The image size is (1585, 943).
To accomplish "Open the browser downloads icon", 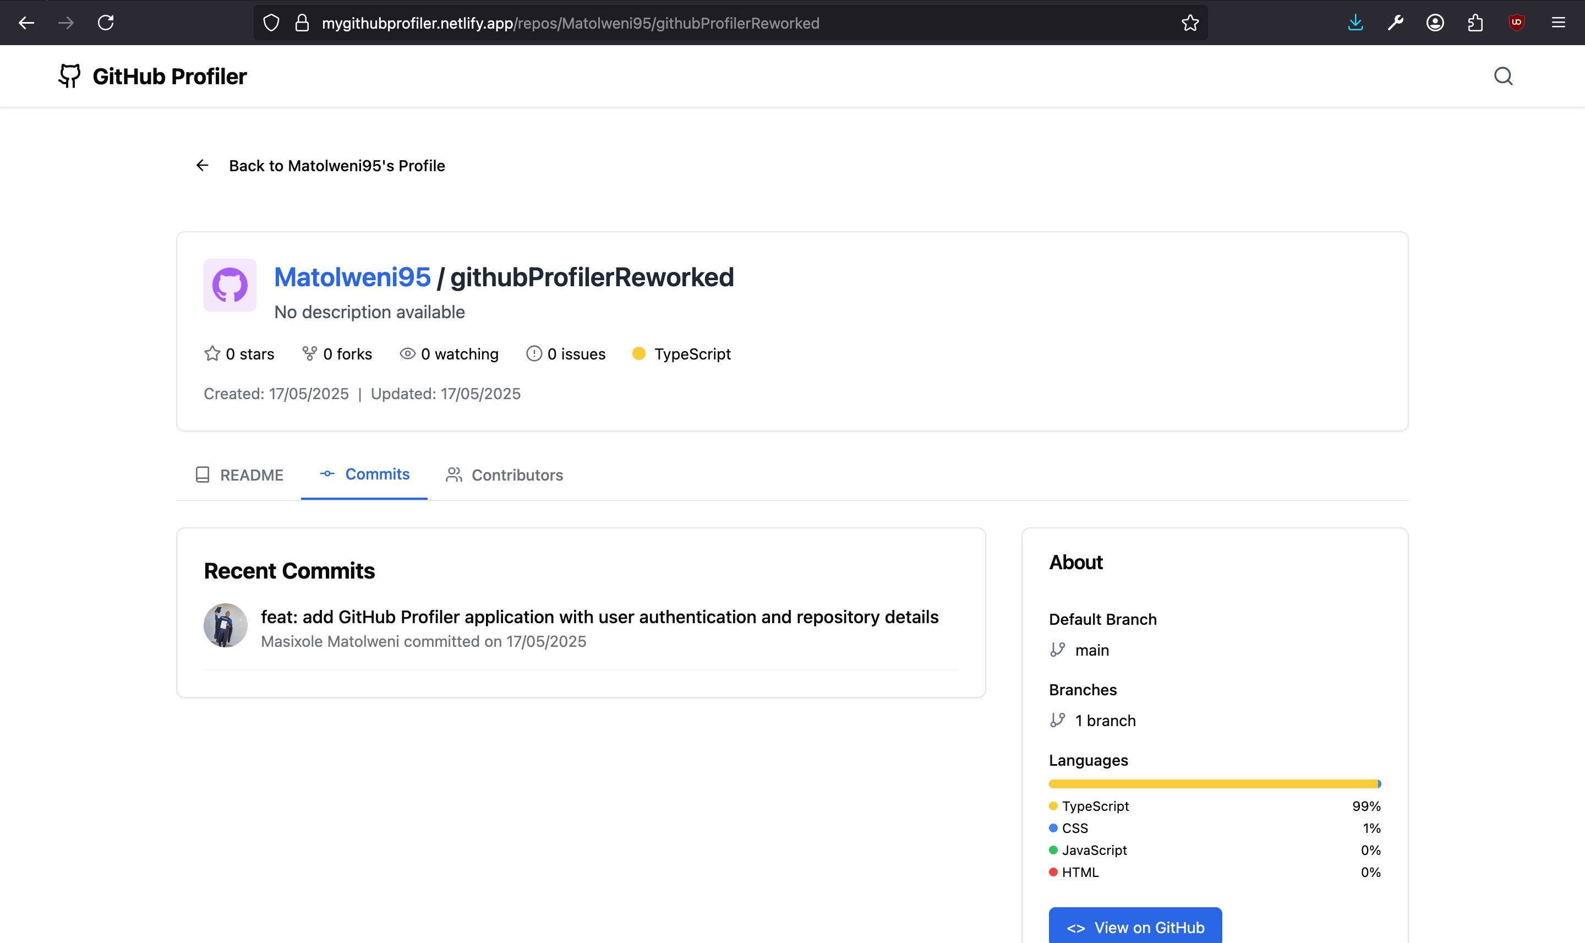I will coord(1355,23).
